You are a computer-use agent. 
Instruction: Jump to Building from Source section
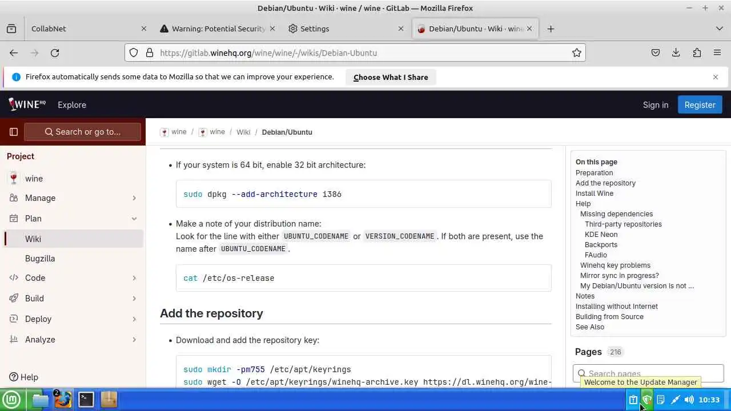[x=609, y=317]
